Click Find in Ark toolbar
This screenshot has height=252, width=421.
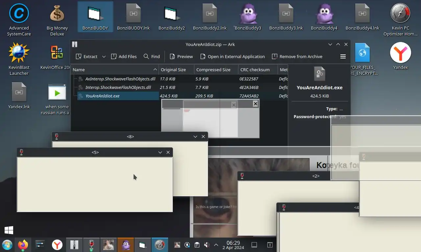pos(152,56)
